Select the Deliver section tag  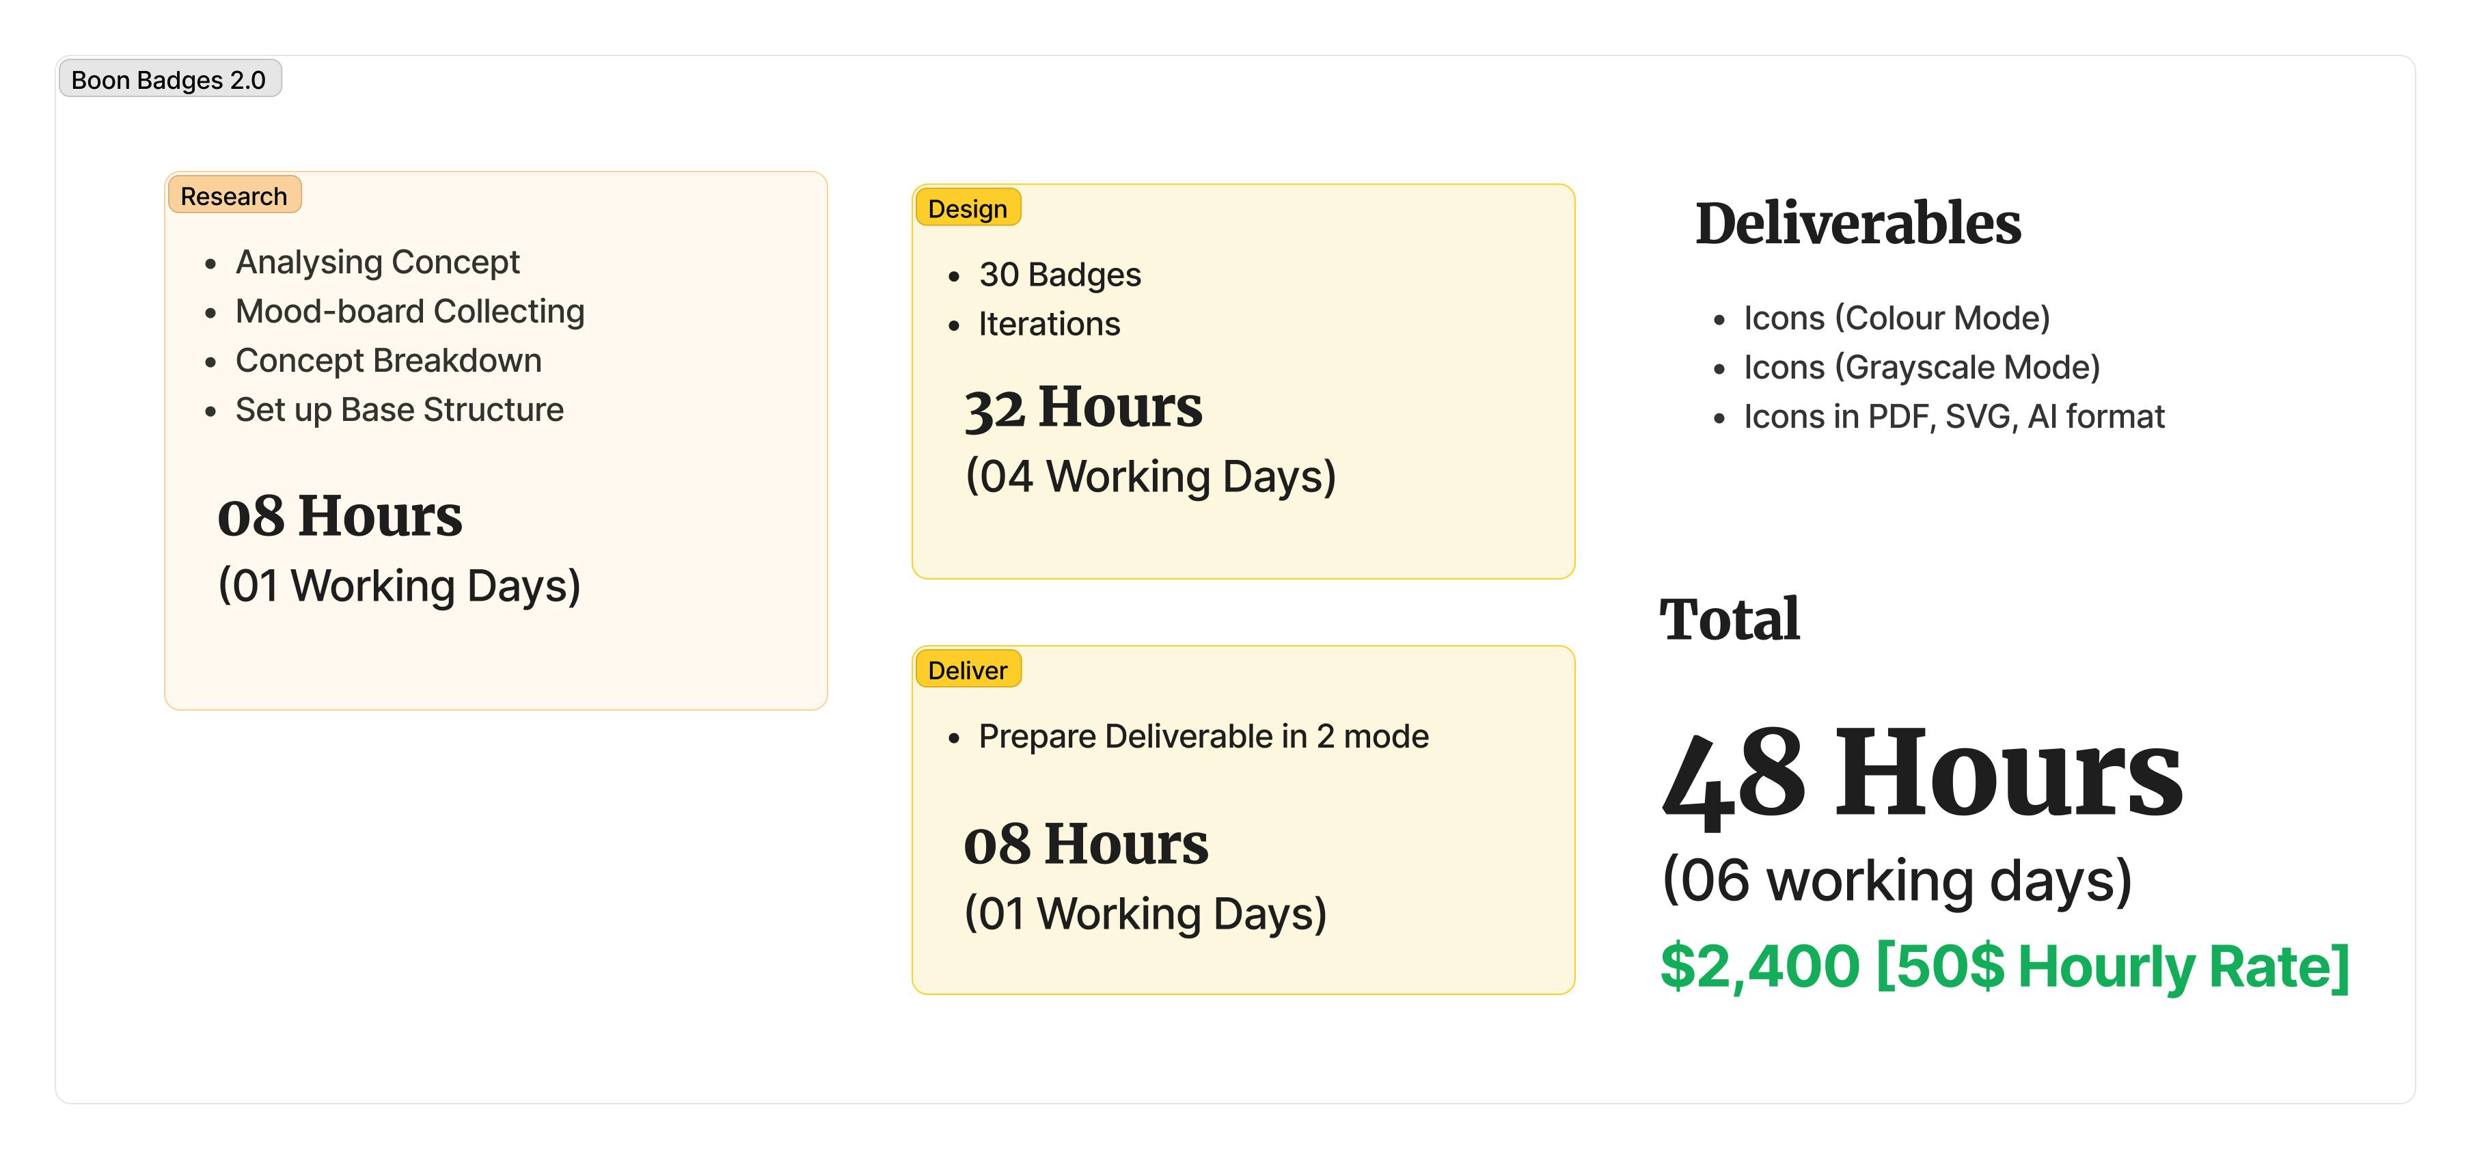[968, 669]
